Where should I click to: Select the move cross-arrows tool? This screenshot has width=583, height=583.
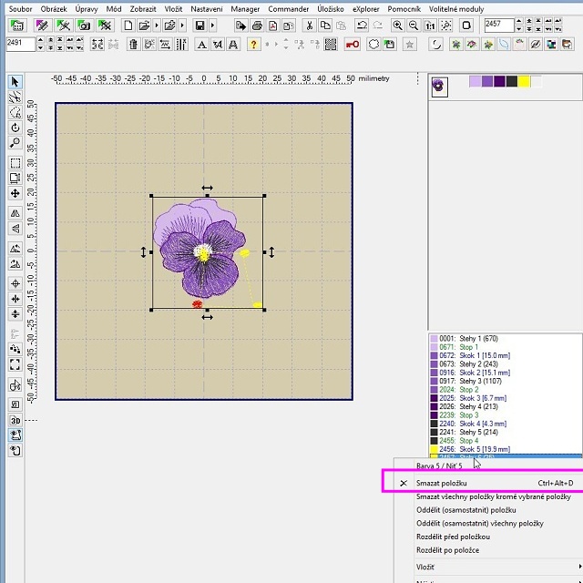coord(15,193)
